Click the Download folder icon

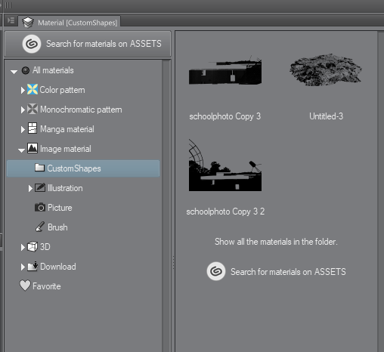point(33,266)
